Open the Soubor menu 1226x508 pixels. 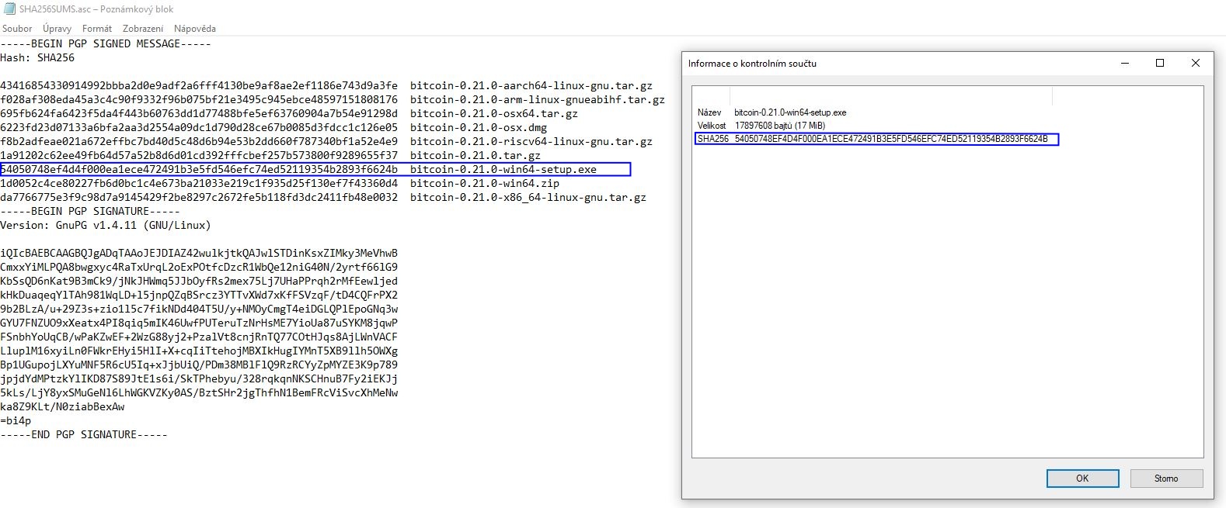(x=17, y=29)
